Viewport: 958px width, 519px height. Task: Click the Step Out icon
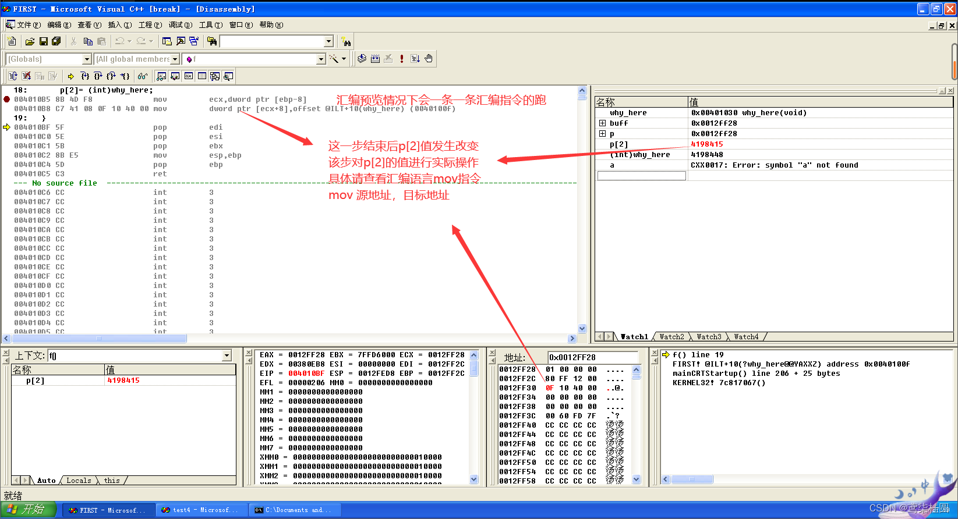(111, 76)
